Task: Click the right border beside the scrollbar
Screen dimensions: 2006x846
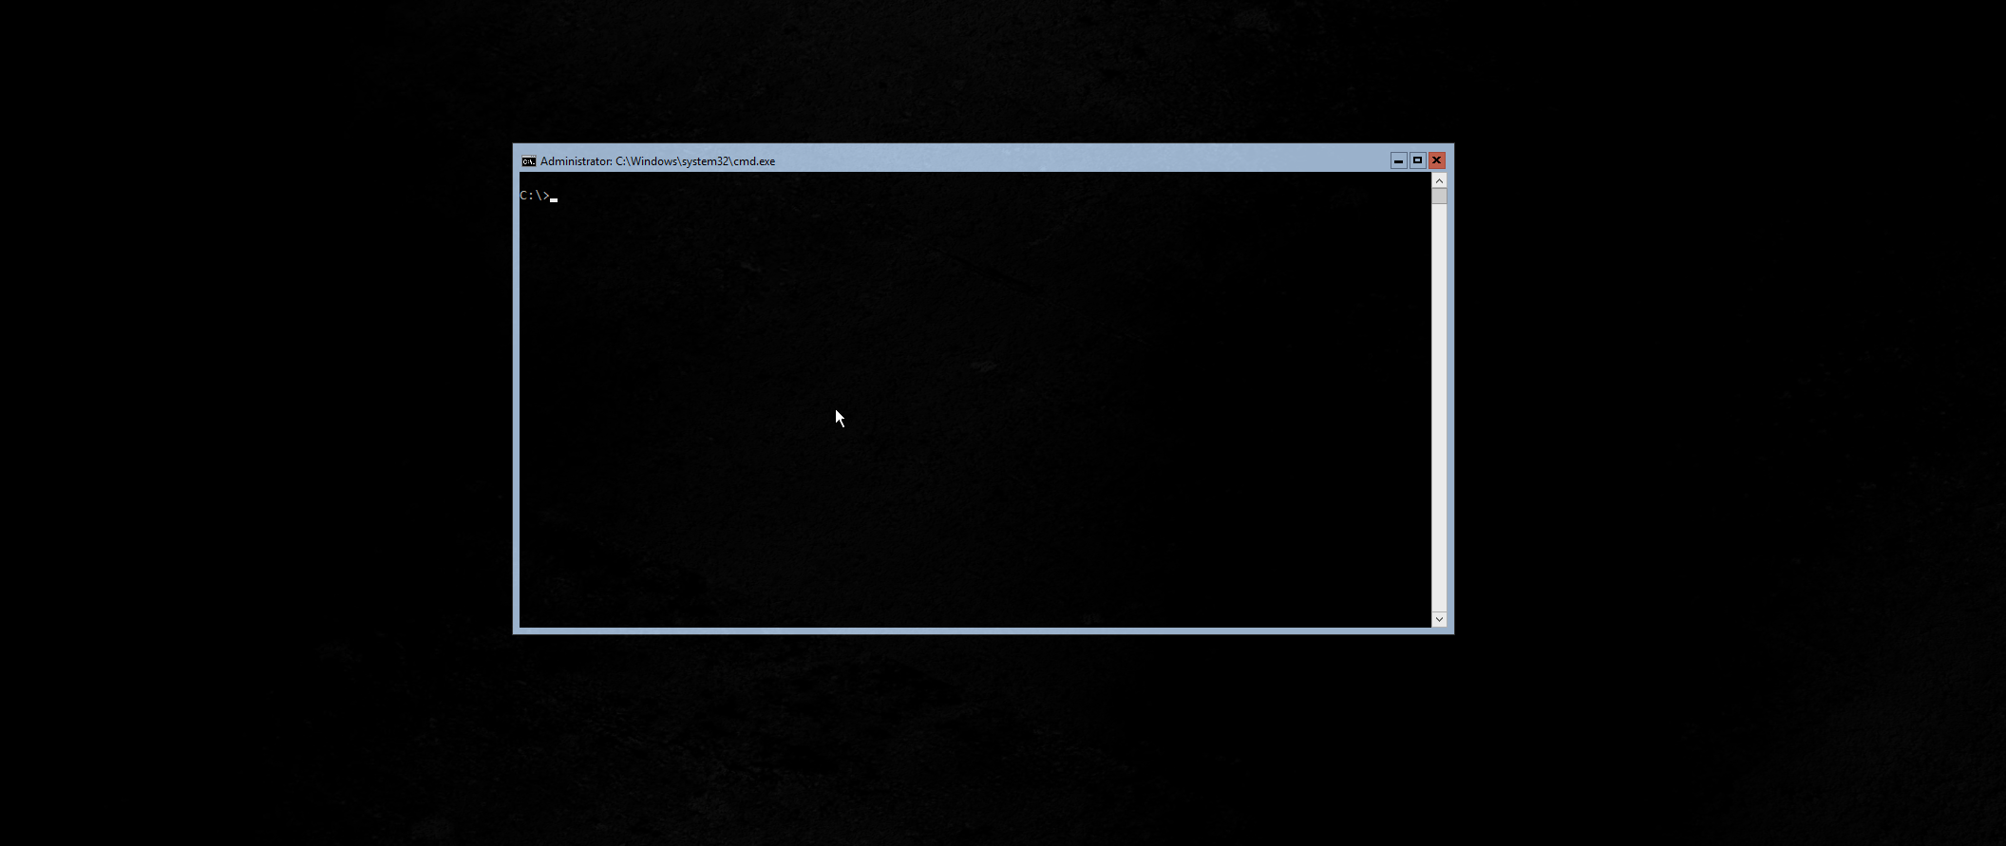Action: 1450,399
